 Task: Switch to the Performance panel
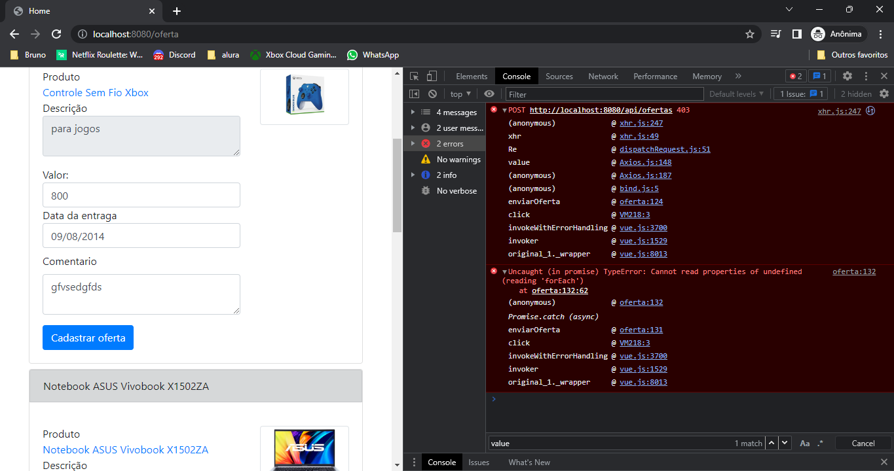(655, 77)
